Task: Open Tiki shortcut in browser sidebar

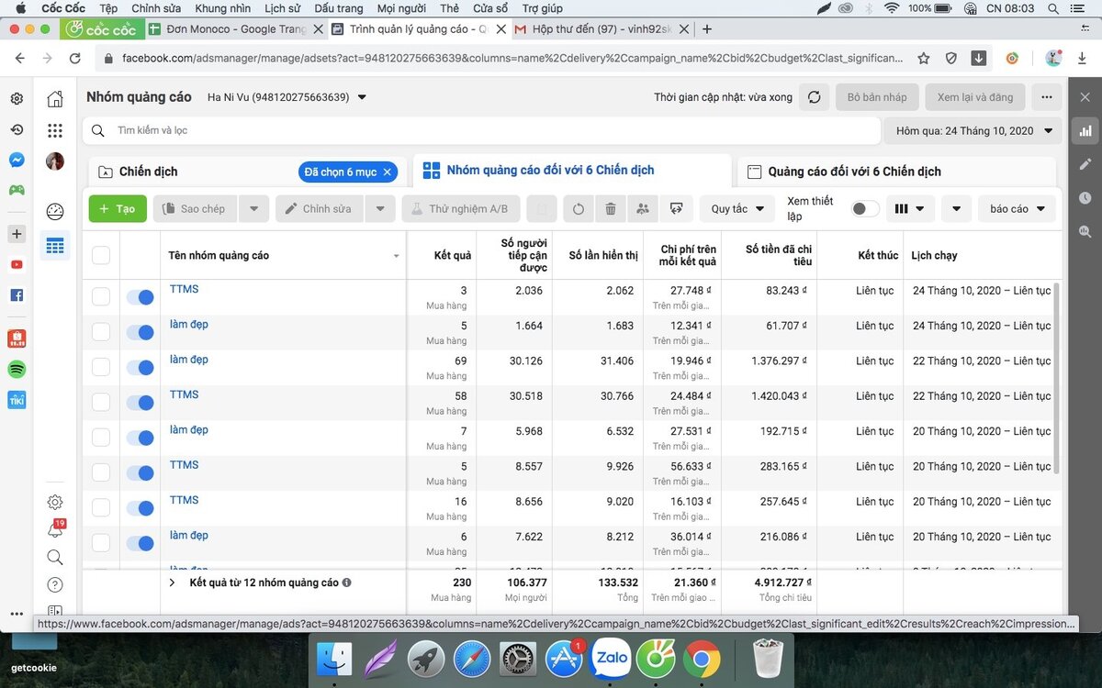Action: click(x=17, y=400)
